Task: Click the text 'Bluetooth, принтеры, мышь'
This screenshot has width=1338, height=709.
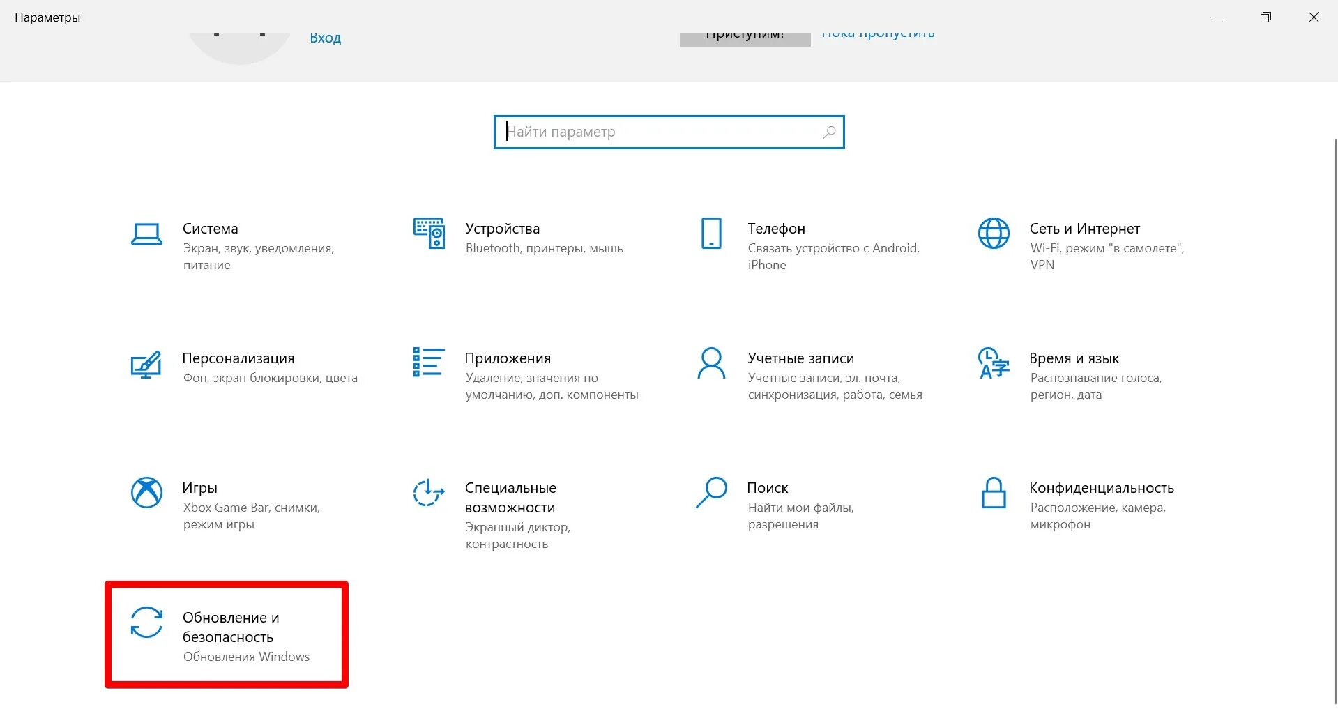Action: [x=545, y=248]
